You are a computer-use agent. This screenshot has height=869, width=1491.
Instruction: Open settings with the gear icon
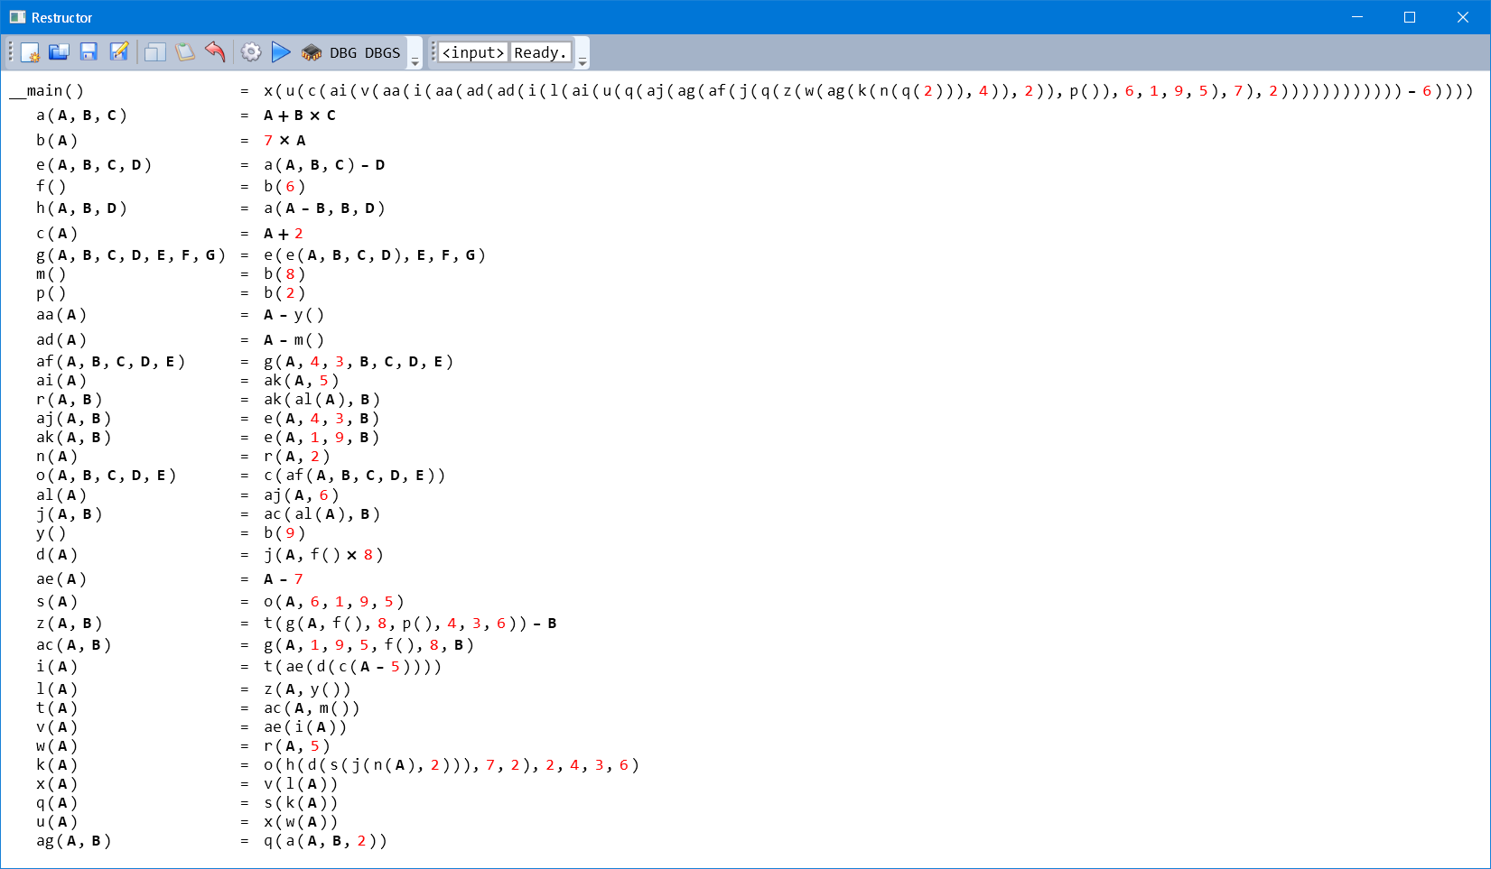[251, 52]
